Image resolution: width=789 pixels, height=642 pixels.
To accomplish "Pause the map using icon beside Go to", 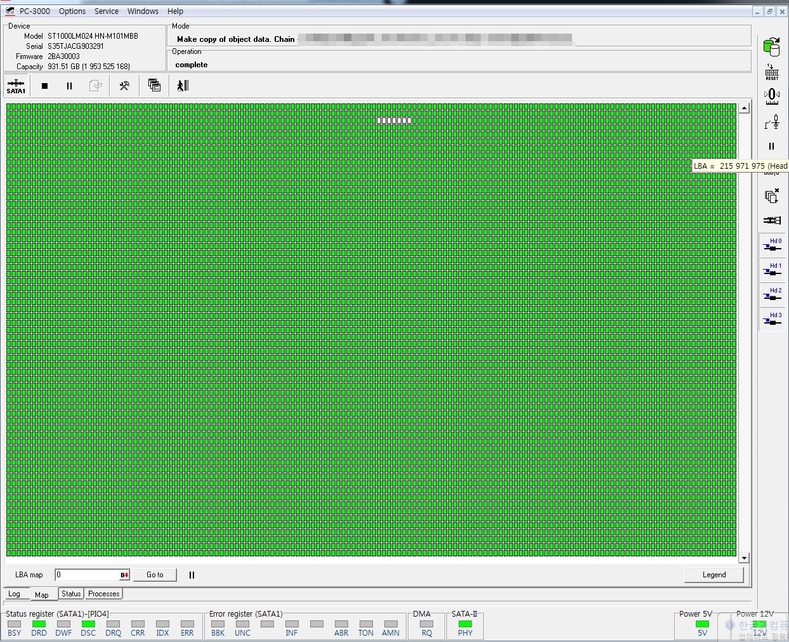I will (x=192, y=575).
